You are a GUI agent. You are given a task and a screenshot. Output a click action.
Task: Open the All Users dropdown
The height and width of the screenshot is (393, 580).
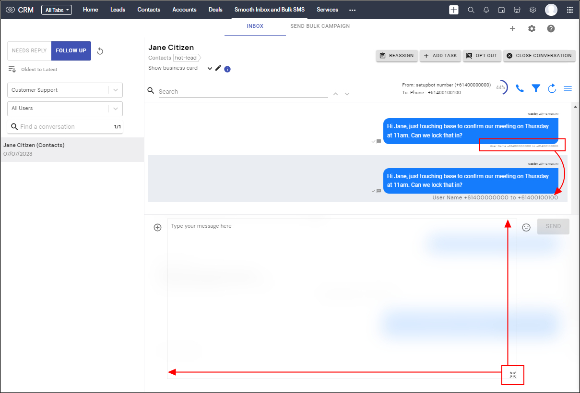click(x=65, y=109)
